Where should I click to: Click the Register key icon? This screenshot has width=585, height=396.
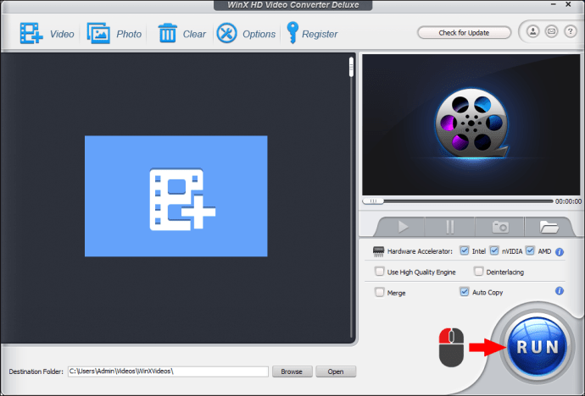292,33
